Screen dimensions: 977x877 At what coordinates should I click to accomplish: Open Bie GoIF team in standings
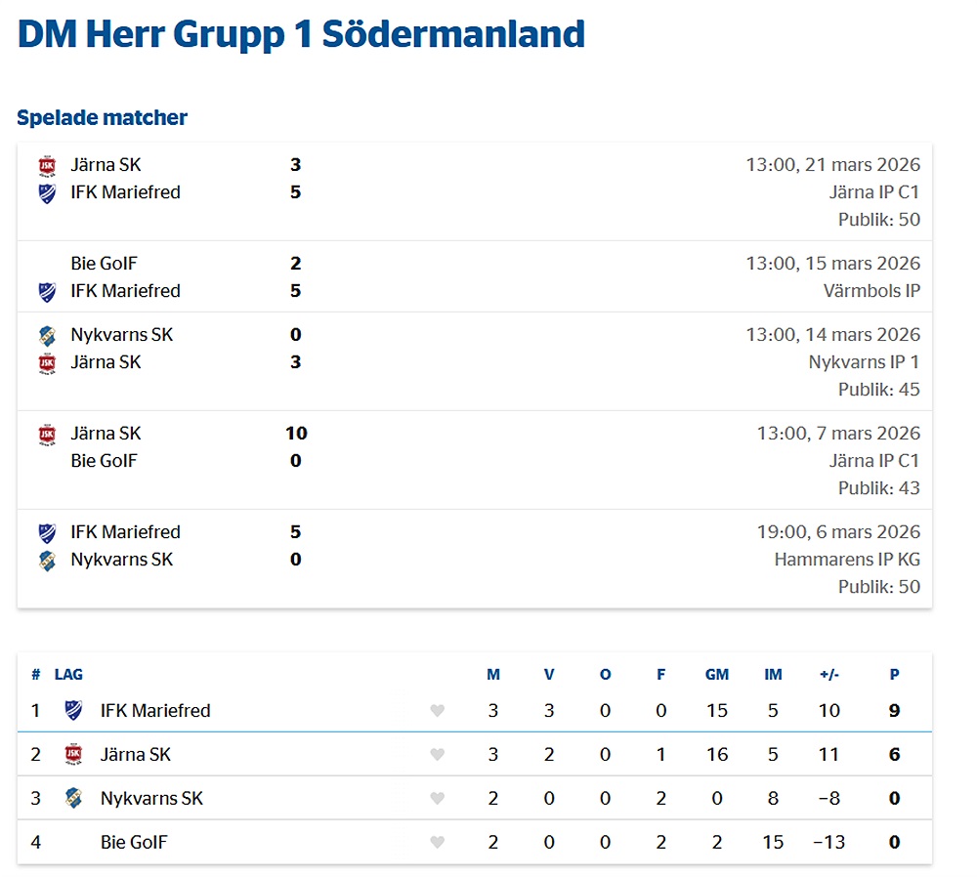pos(134,842)
